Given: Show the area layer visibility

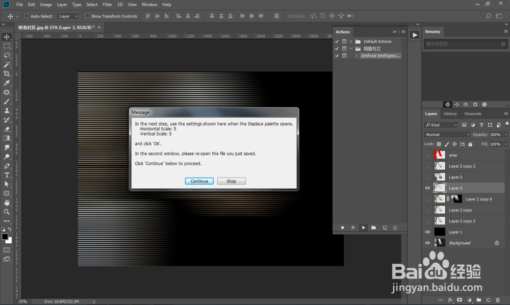Looking at the screenshot, I should coord(427,155).
